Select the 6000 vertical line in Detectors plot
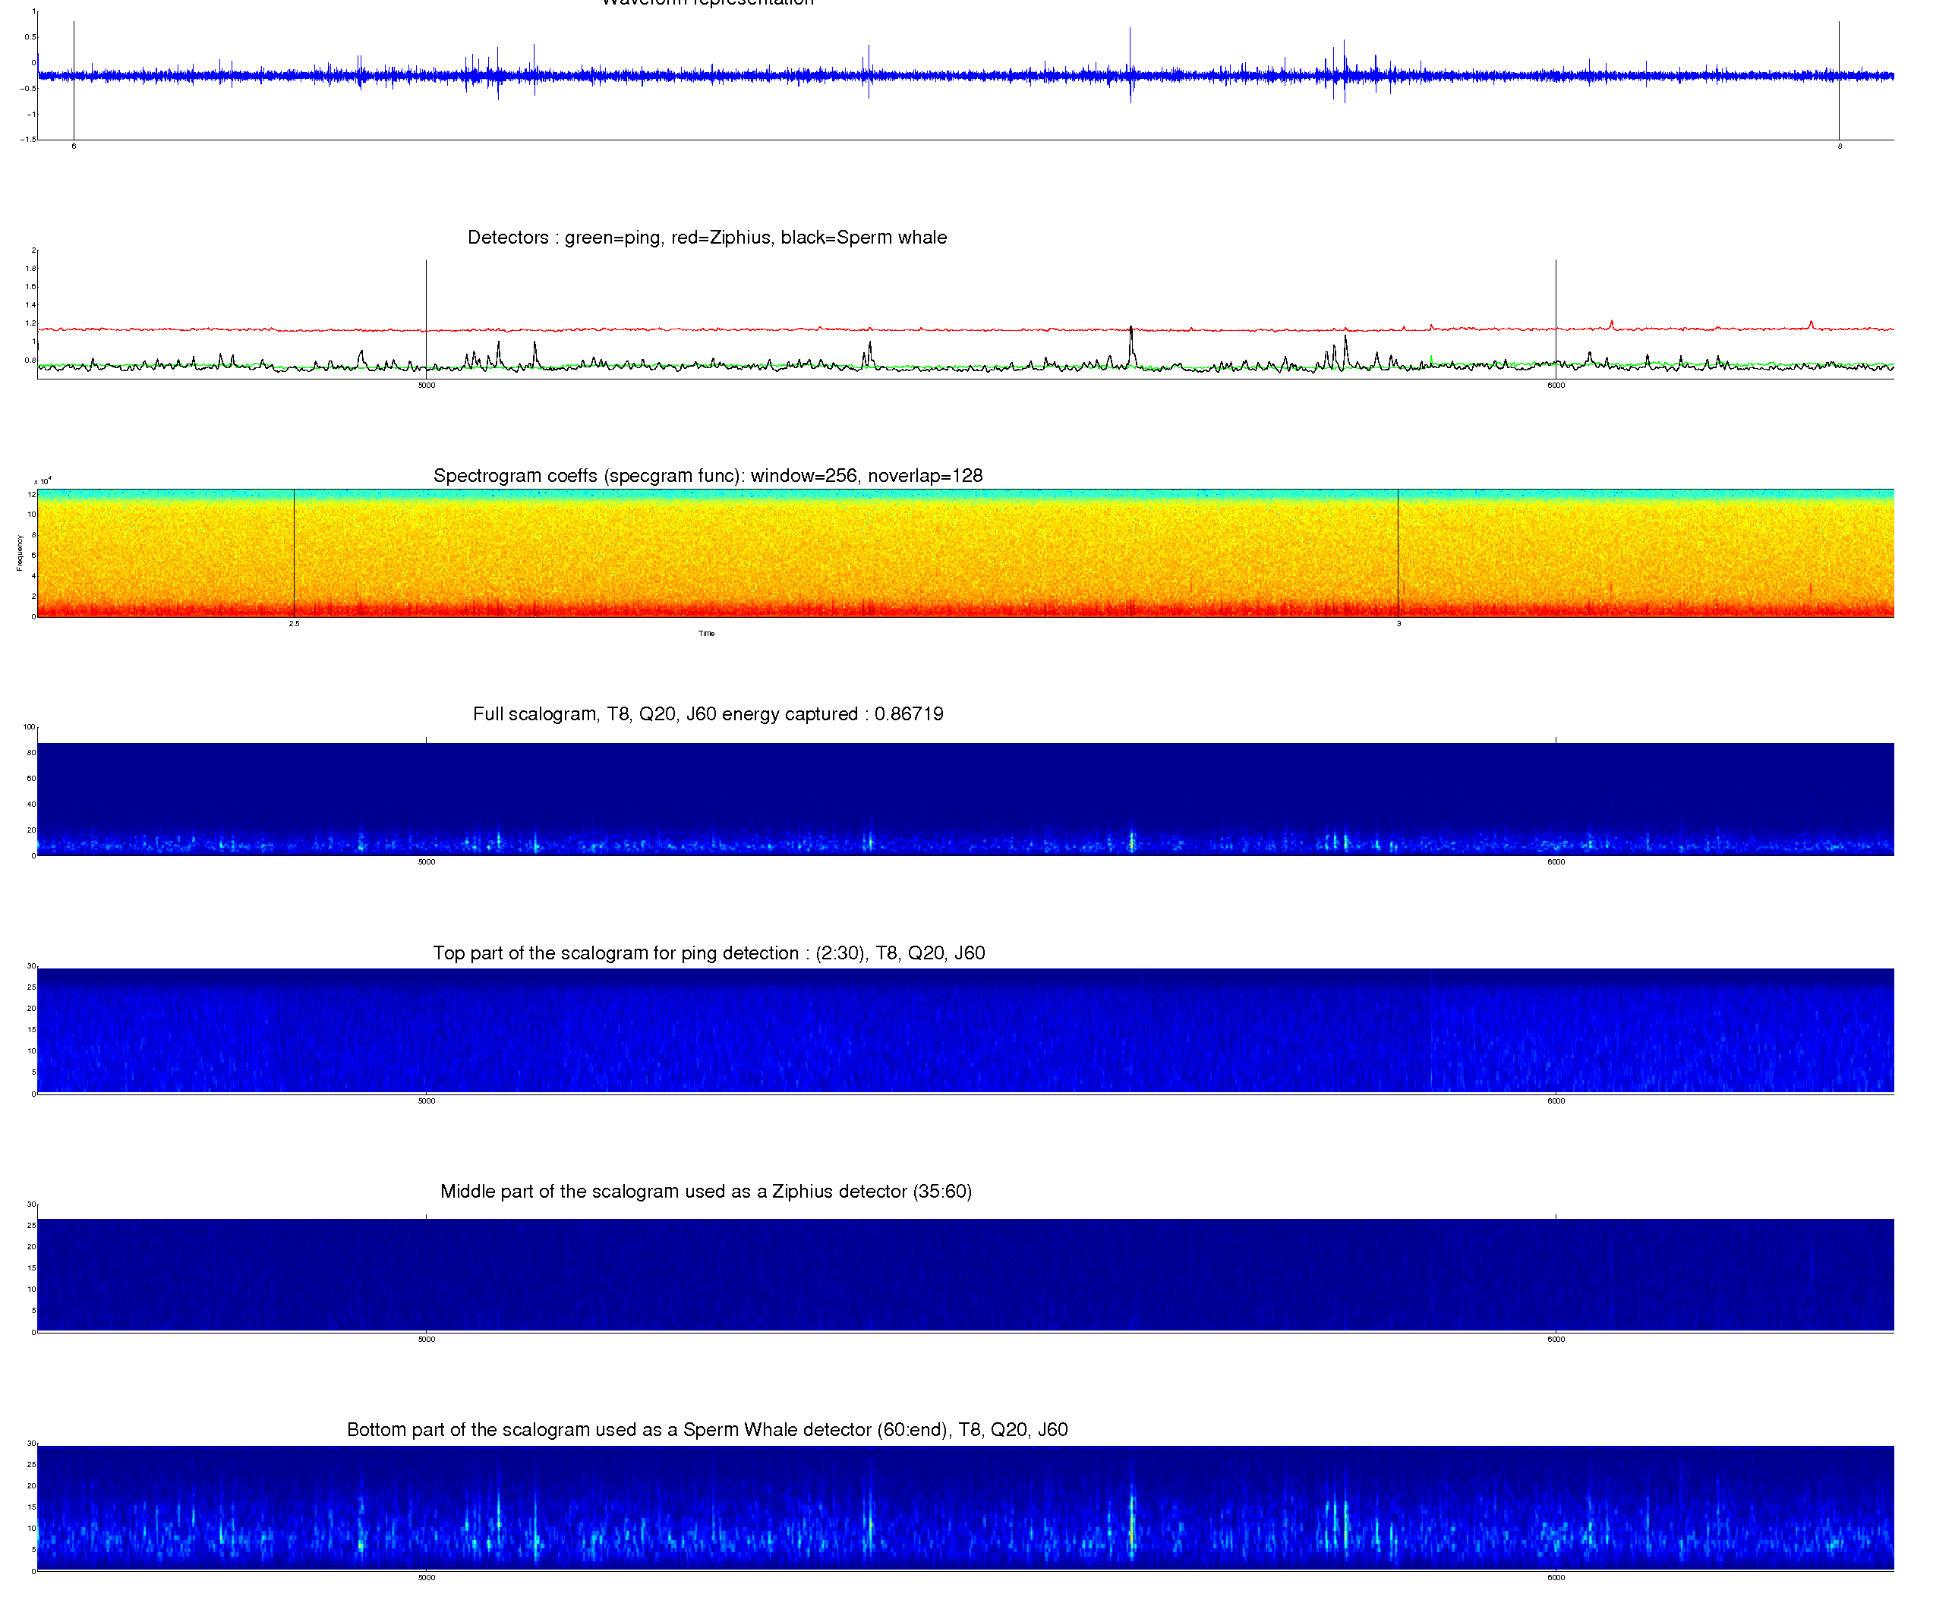Viewport: 1933px width, 1606px height. point(1556,294)
